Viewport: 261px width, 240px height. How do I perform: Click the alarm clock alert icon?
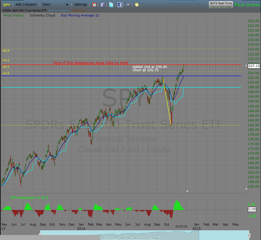[94, 5]
